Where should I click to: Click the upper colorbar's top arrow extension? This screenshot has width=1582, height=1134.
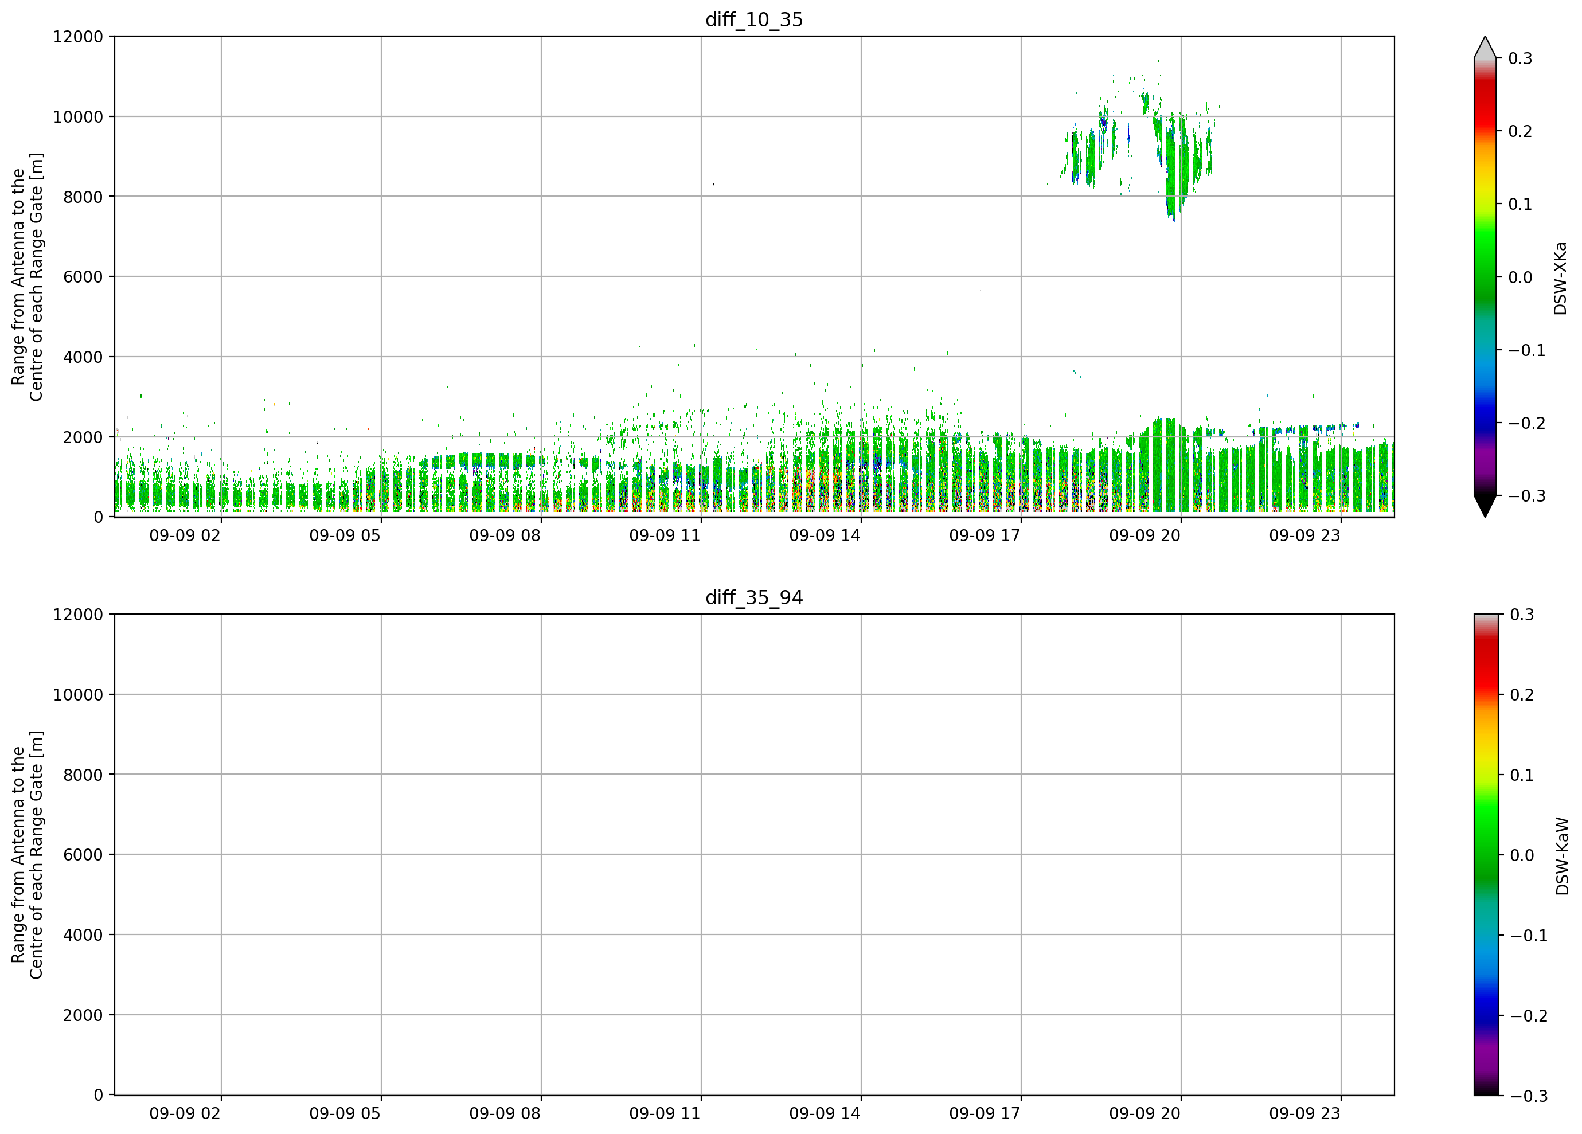[x=1485, y=47]
